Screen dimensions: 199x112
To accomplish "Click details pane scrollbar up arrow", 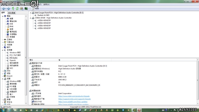I will coord(198,59).
